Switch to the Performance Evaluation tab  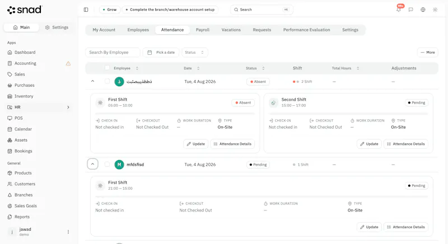306,30
